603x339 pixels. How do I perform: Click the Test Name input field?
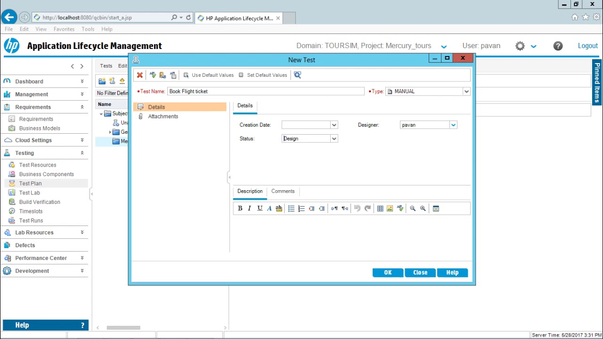click(266, 91)
